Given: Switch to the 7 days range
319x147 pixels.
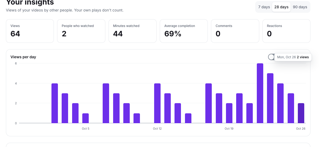Looking at the screenshot, I should (264, 7).
